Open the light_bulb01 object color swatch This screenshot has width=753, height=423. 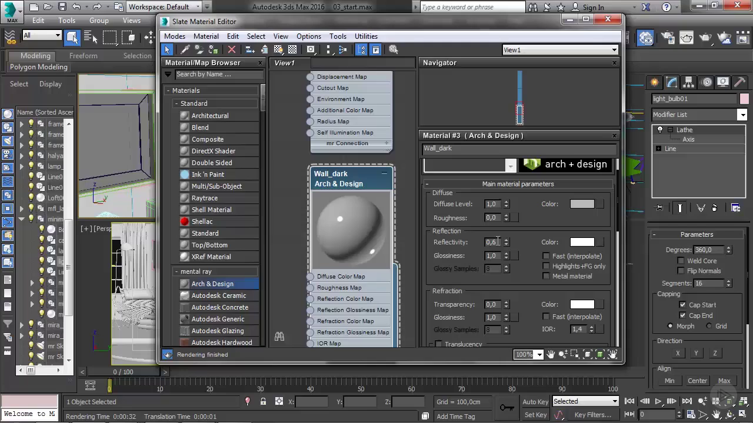click(x=744, y=99)
